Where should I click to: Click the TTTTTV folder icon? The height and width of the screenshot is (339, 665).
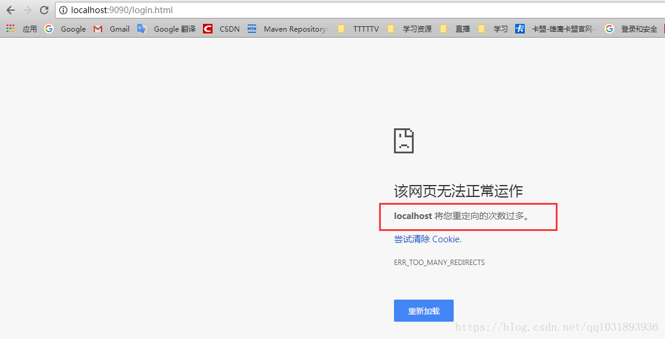341,29
